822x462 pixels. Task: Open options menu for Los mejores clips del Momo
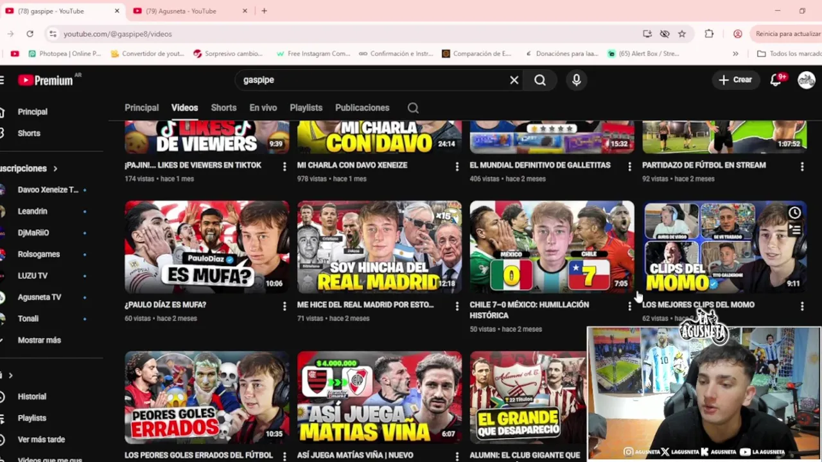point(801,307)
